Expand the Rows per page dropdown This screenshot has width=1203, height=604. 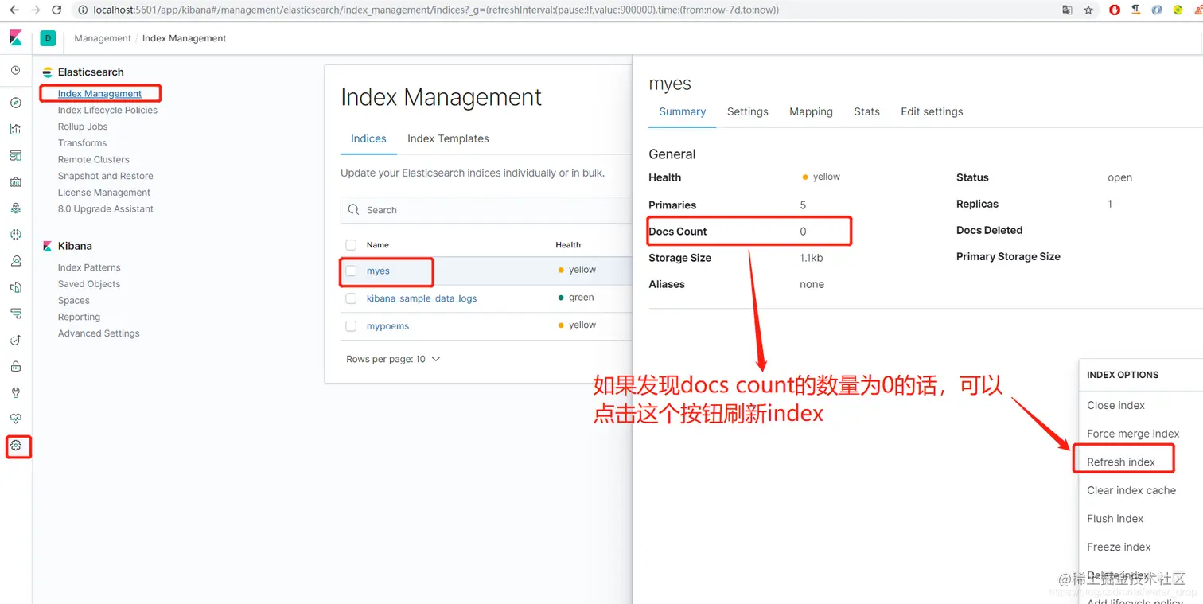click(x=393, y=360)
